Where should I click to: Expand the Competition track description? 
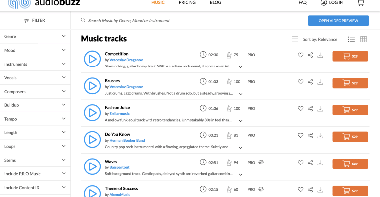241,67
